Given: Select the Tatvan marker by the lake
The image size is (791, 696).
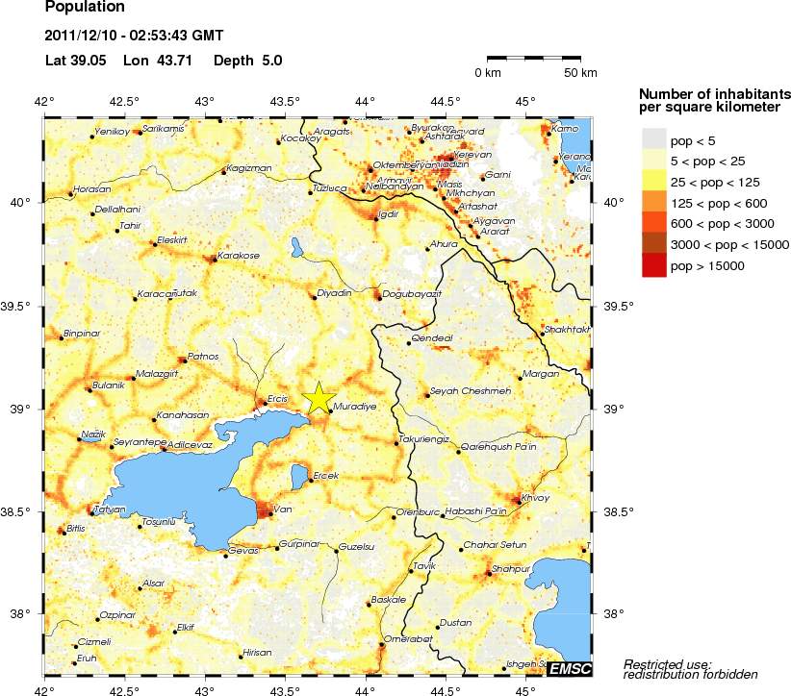Looking at the screenshot, I should 92,512.
